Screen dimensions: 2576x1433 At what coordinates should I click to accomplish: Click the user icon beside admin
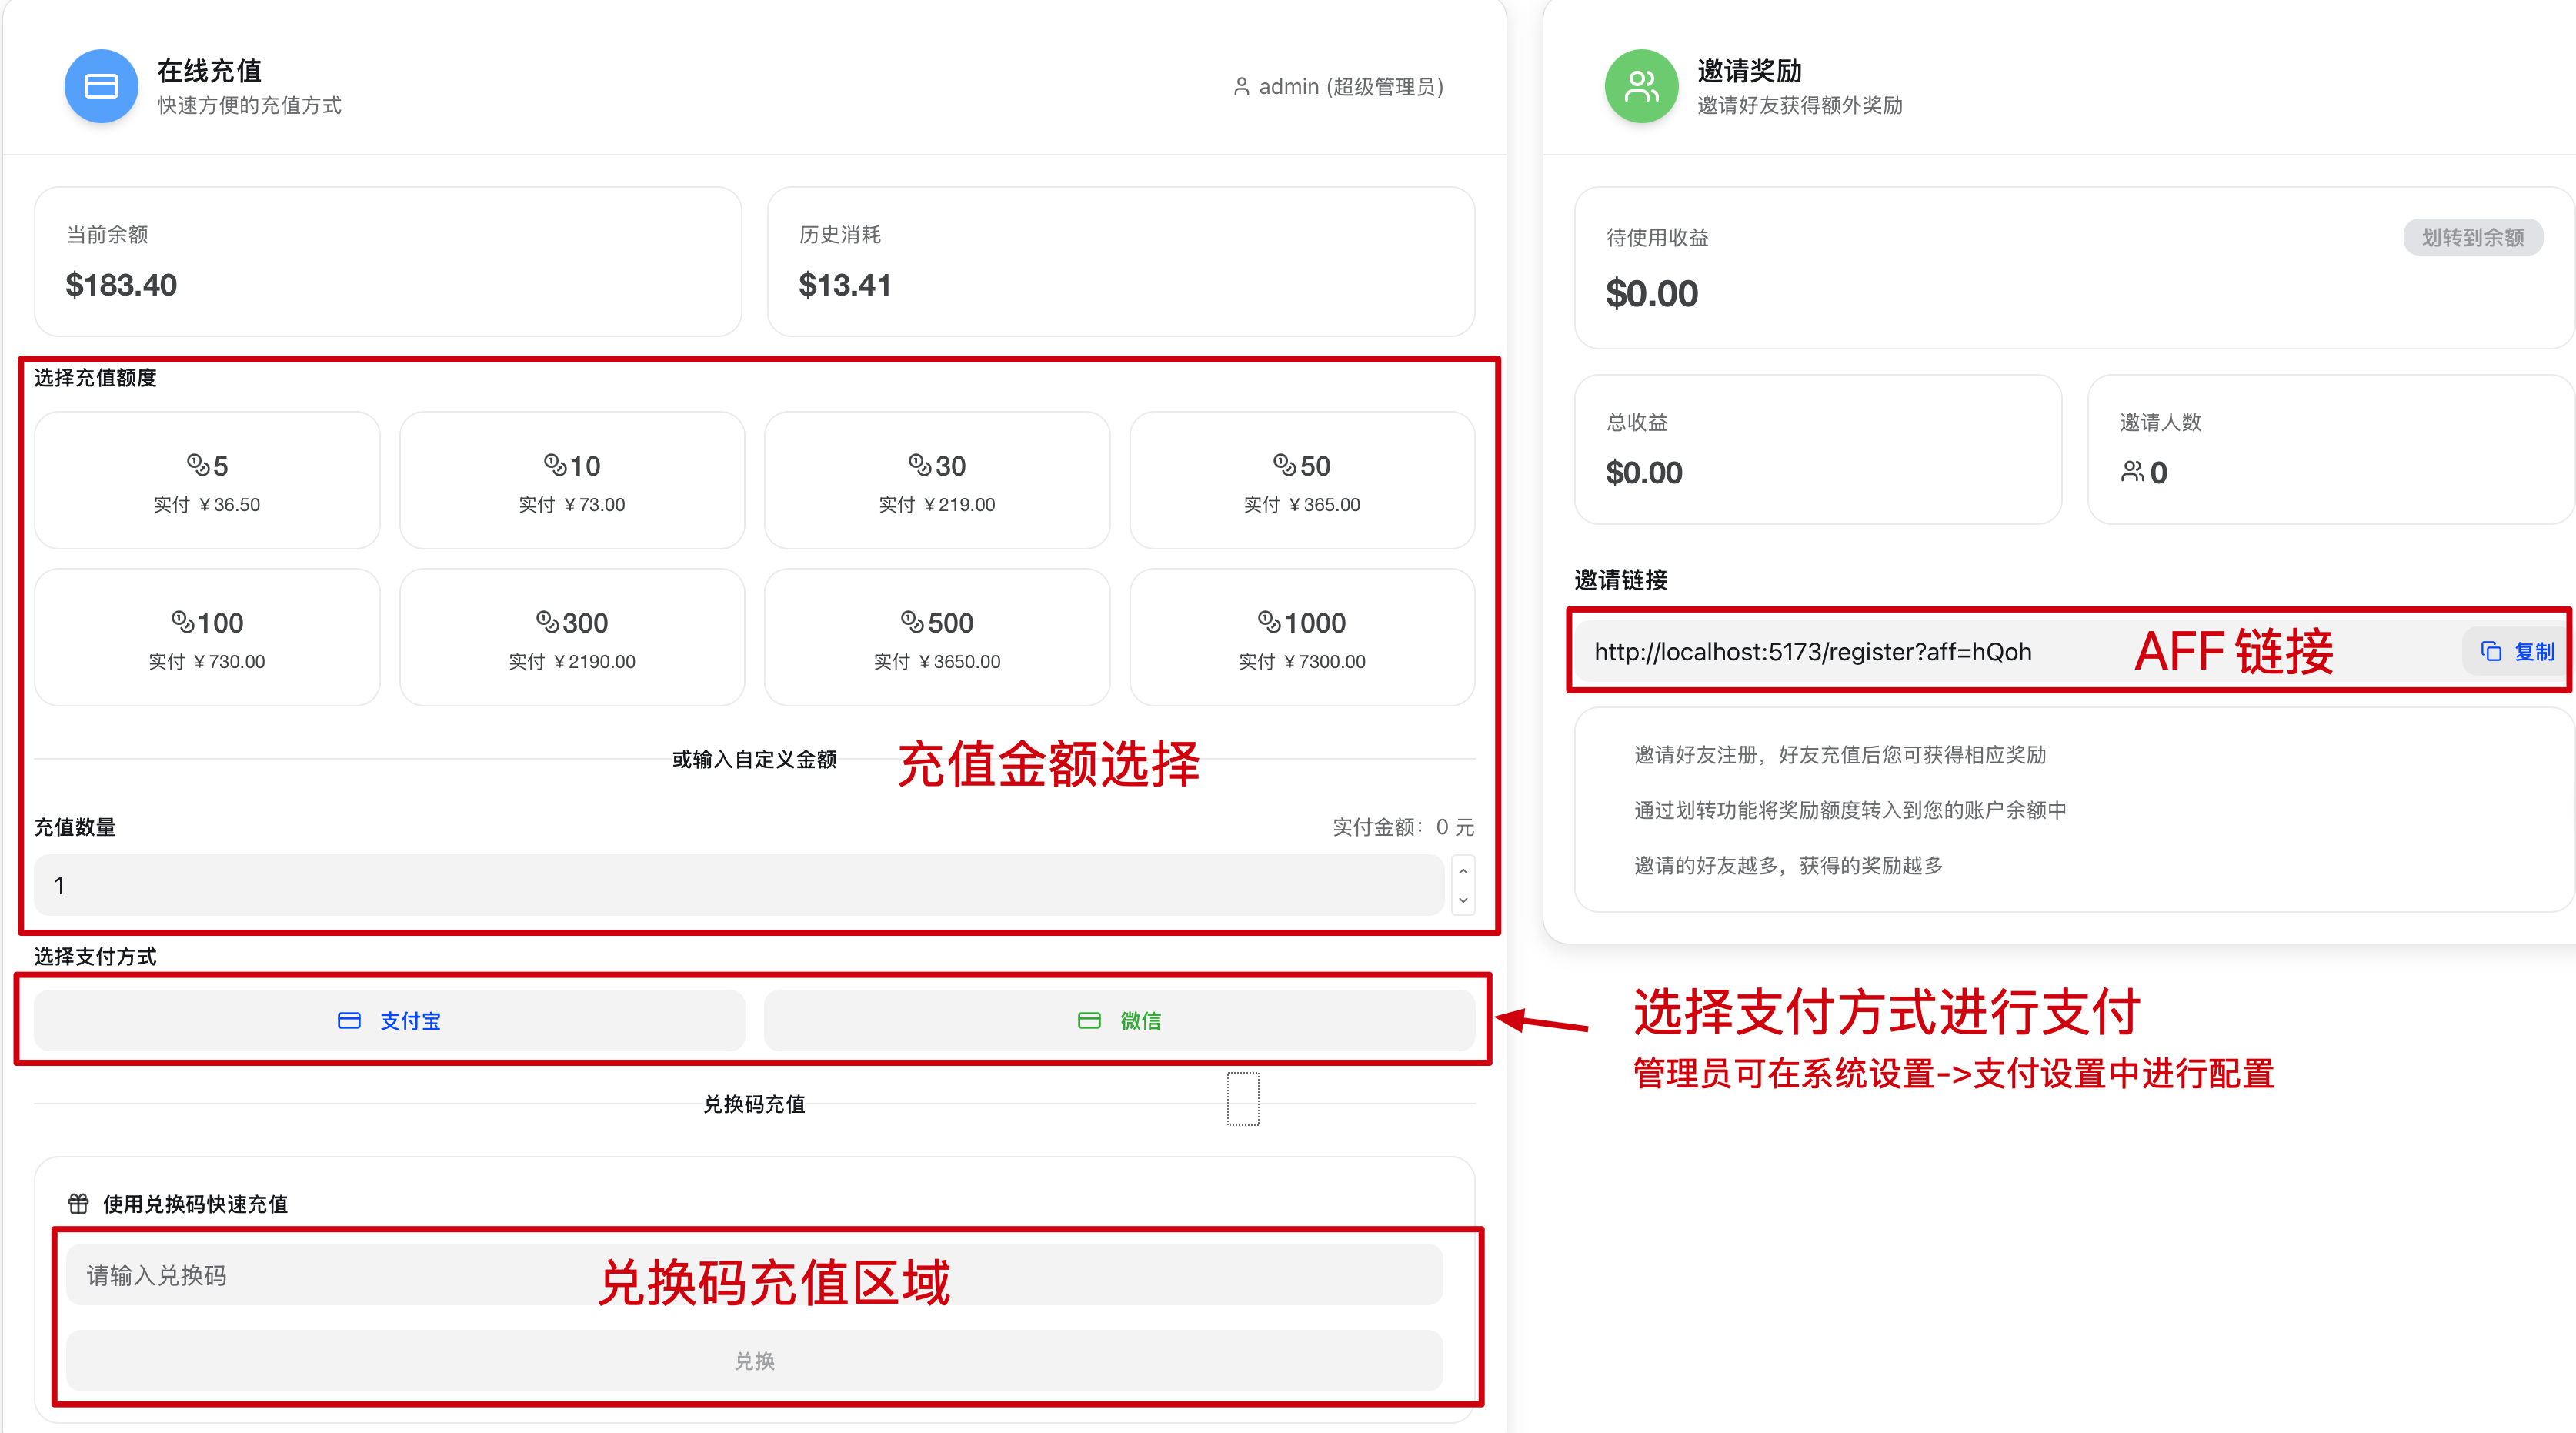1241,87
